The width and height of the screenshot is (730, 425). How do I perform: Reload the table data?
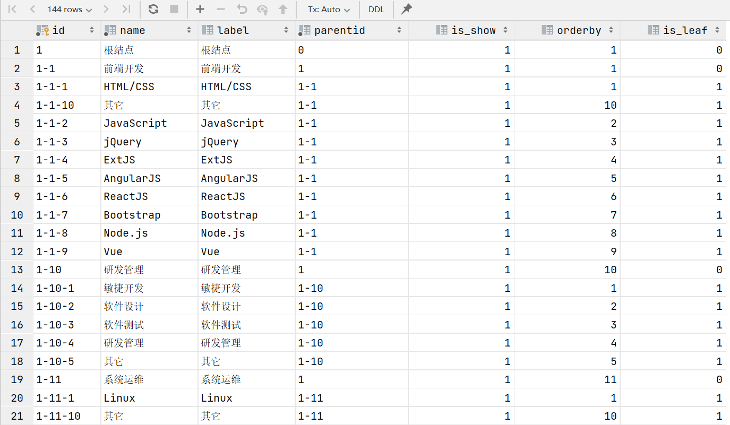[153, 9]
